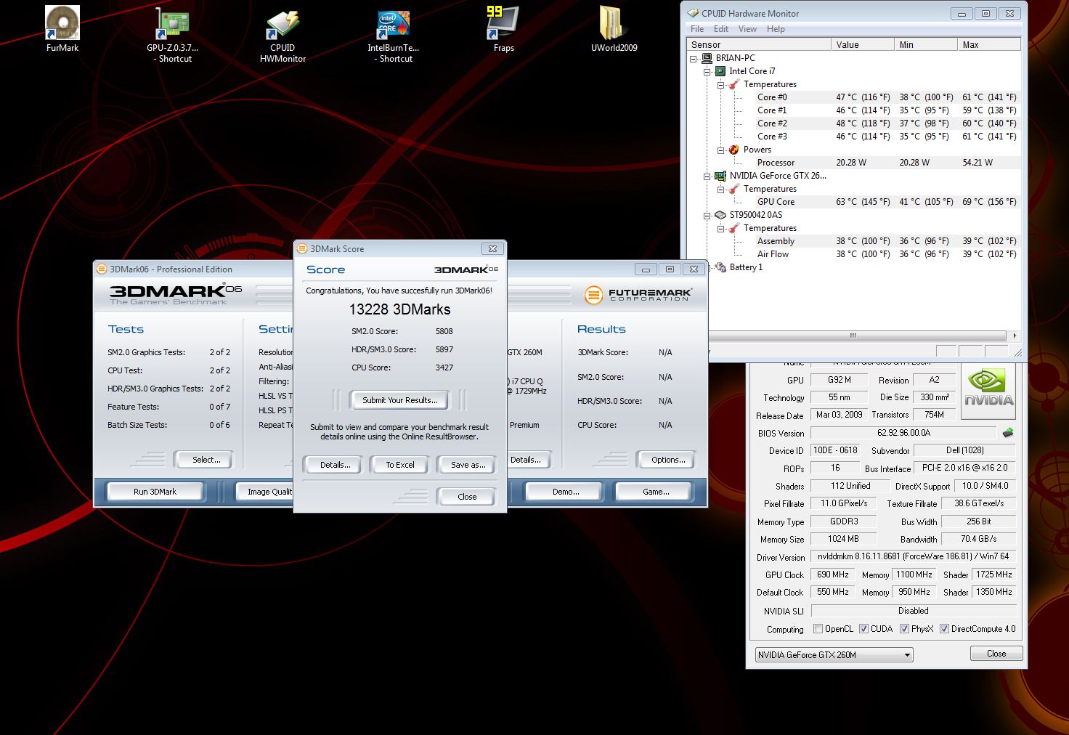Collapse Temperatures under the NVIDIA GPU
The height and width of the screenshot is (735, 1069).
click(x=720, y=190)
